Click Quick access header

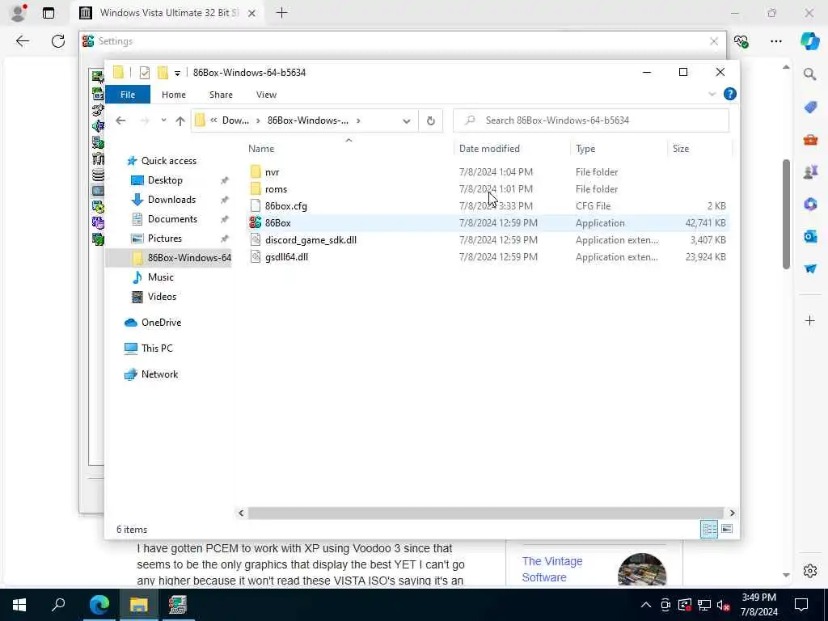(168, 161)
